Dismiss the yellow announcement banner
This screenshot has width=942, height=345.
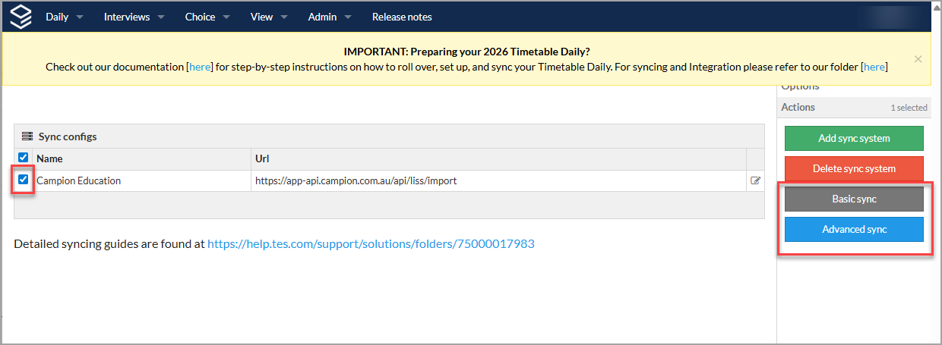pos(918,58)
